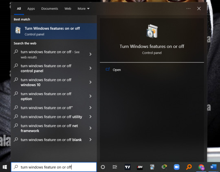Click the Cortana circle icon in taskbar
The height and width of the screenshot is (172, 220).
click(x=103, y=167)
